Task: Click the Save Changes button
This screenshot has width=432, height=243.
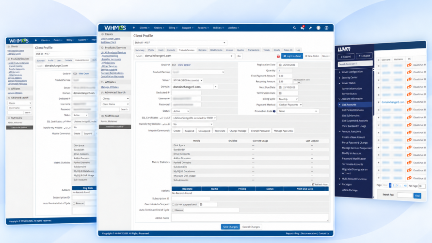Action: coord(230,227)
